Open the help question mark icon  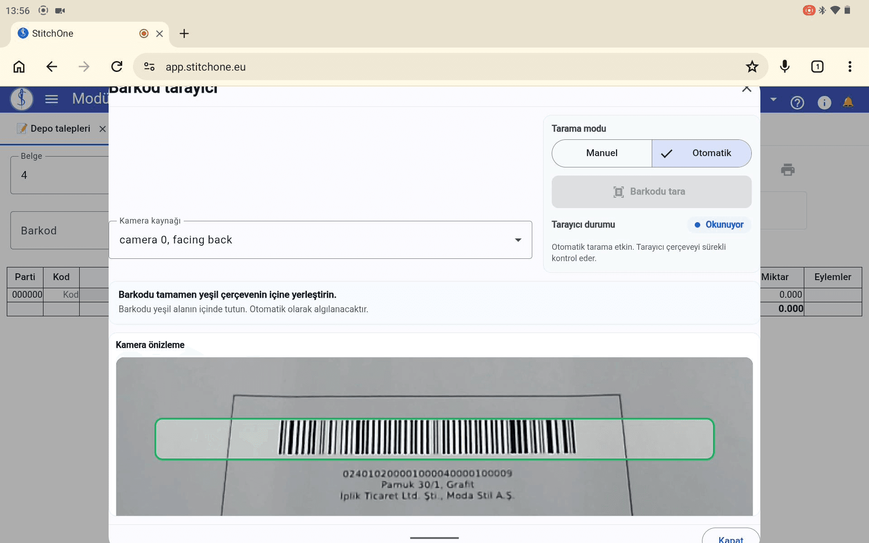[797, 103]
